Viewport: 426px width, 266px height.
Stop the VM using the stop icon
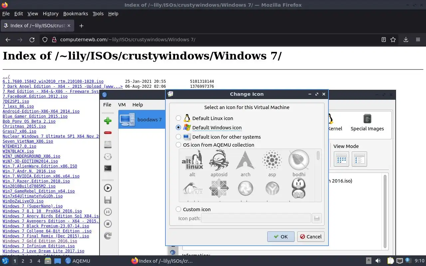point(107,224)
